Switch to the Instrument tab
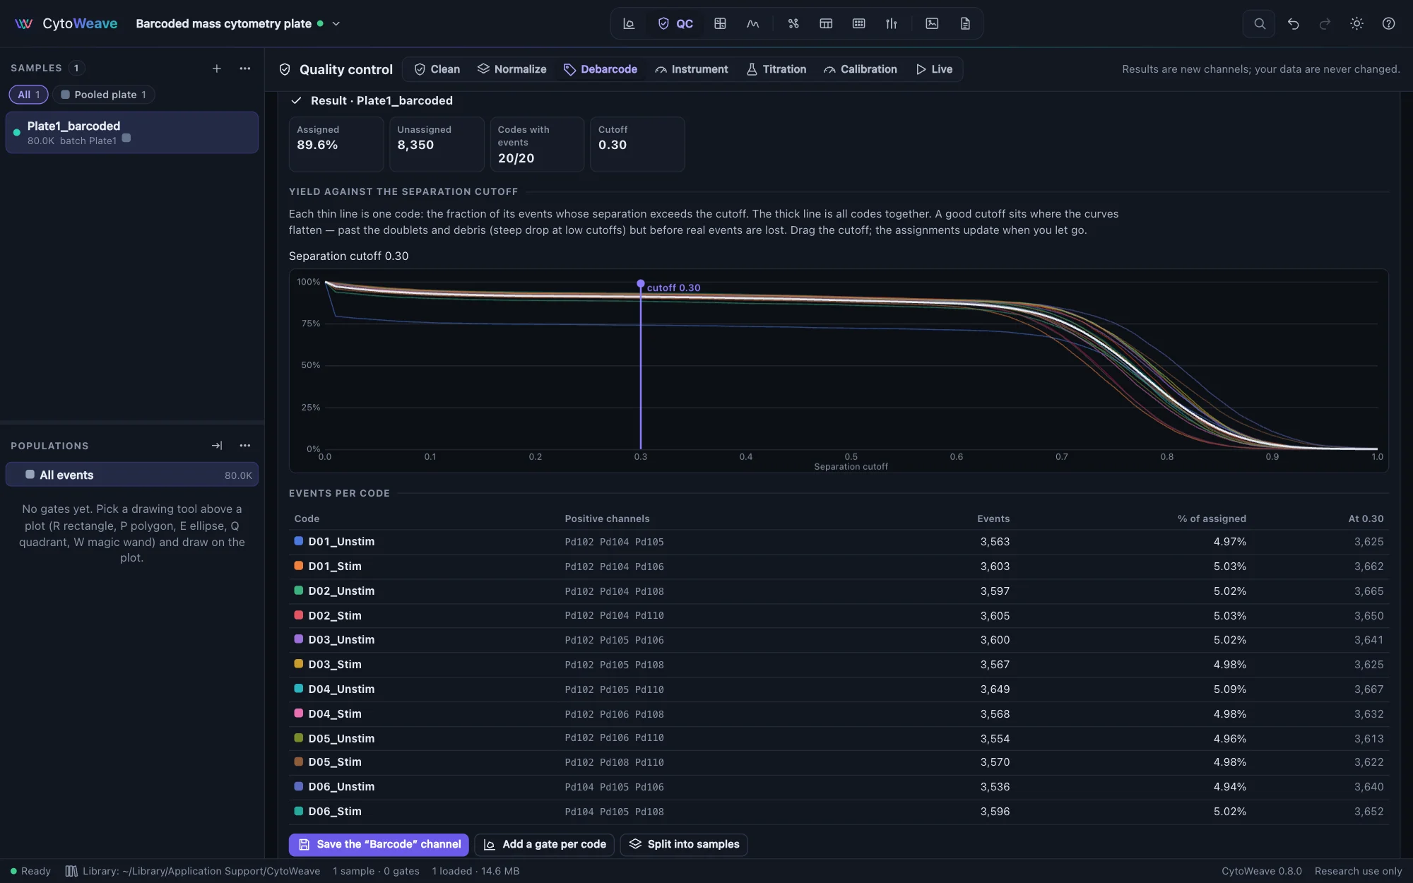The image size is (1413, 883). pyautogui.click(x=692, y=69)
